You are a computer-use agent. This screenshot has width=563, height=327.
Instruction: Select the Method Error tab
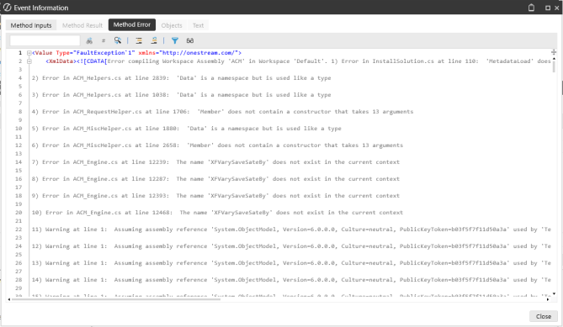point(132,24)
